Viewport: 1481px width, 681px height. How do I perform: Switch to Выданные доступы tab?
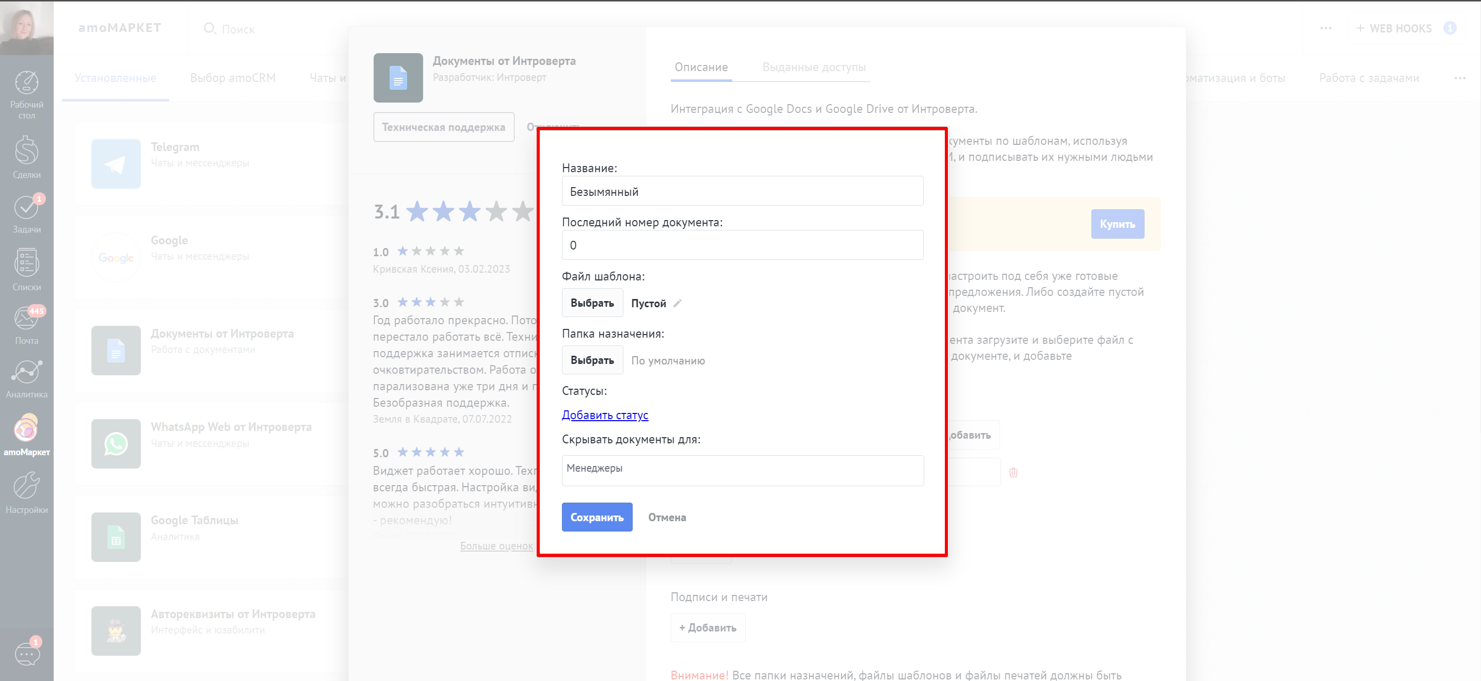[814, 67]
